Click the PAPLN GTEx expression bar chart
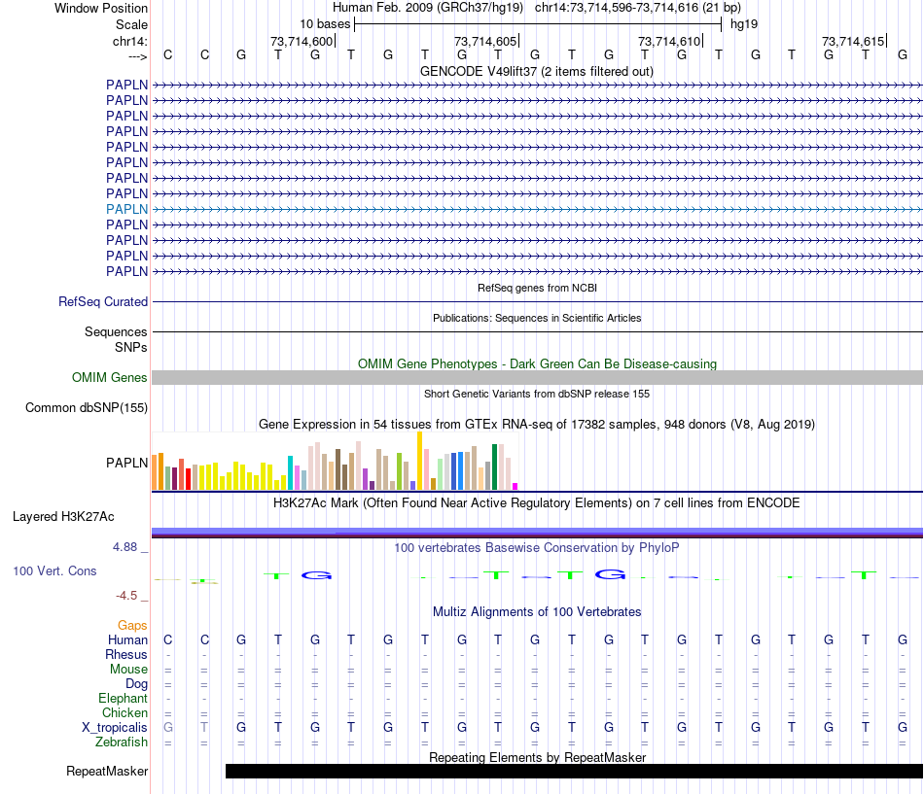 coord(335,462)
